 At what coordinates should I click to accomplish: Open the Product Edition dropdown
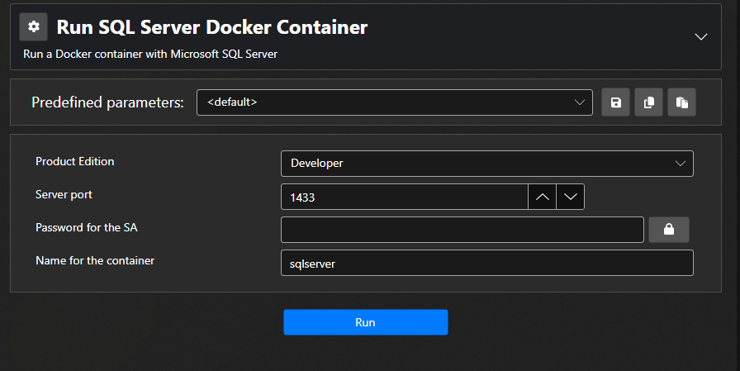[487, 164]
